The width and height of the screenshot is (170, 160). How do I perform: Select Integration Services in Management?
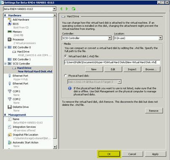tap(24, 127)
